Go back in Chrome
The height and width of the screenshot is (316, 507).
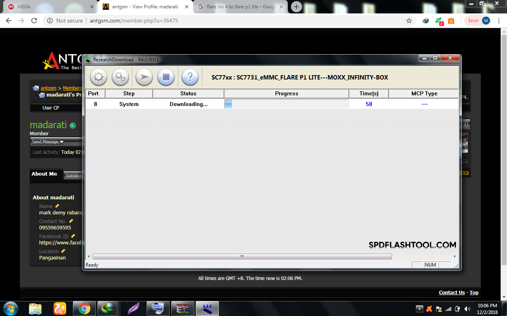coord(9,21)
